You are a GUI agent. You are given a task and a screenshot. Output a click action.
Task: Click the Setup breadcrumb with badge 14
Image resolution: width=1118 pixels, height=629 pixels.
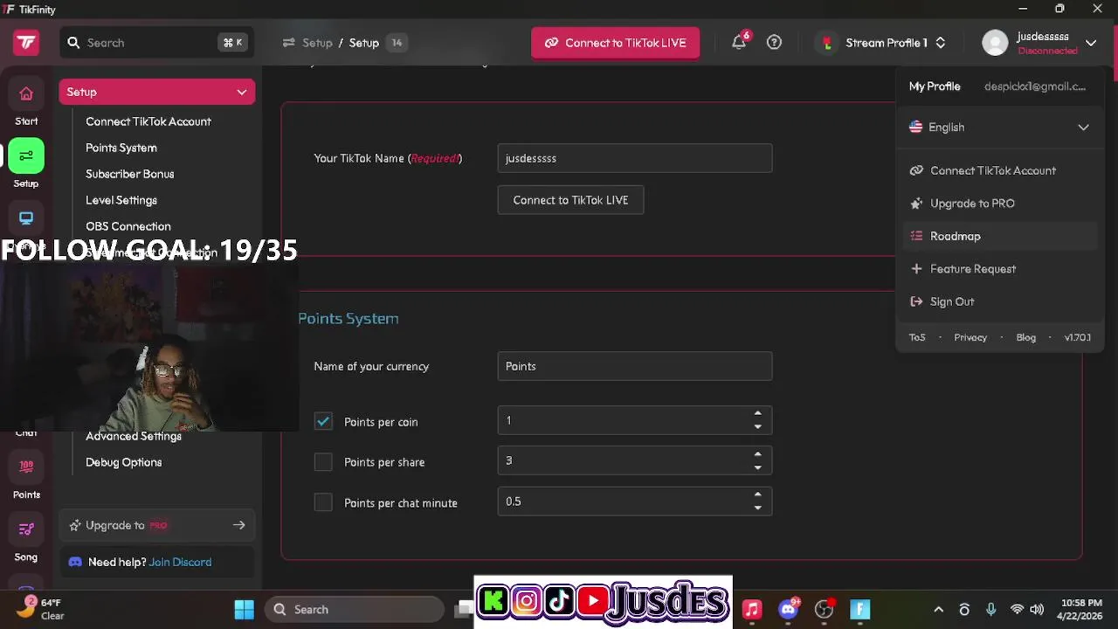(377, 43)
